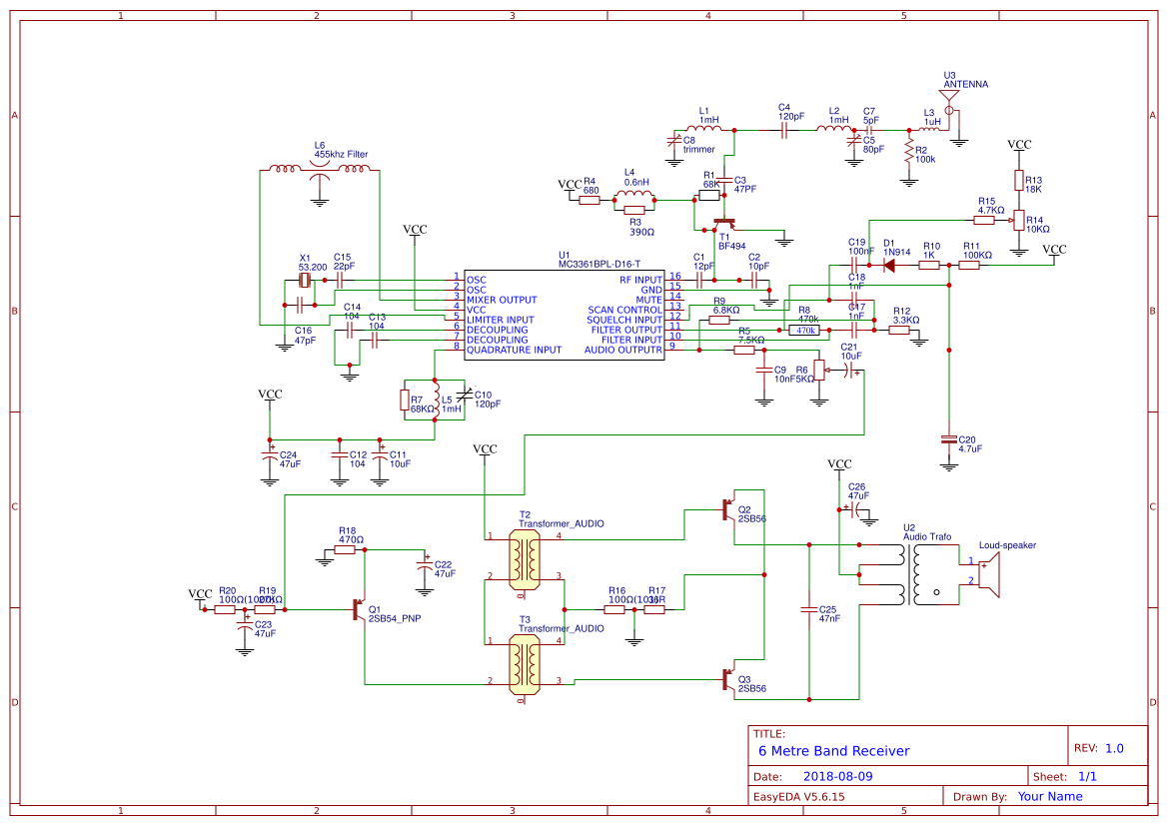Click the 'FILTER OUTPUT' pin label
The height and width of the screenshot is (826, 1168).
(625, 330)
